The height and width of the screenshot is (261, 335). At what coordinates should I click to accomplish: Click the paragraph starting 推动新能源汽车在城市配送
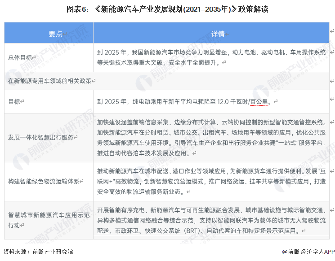[x=211, y=181]
